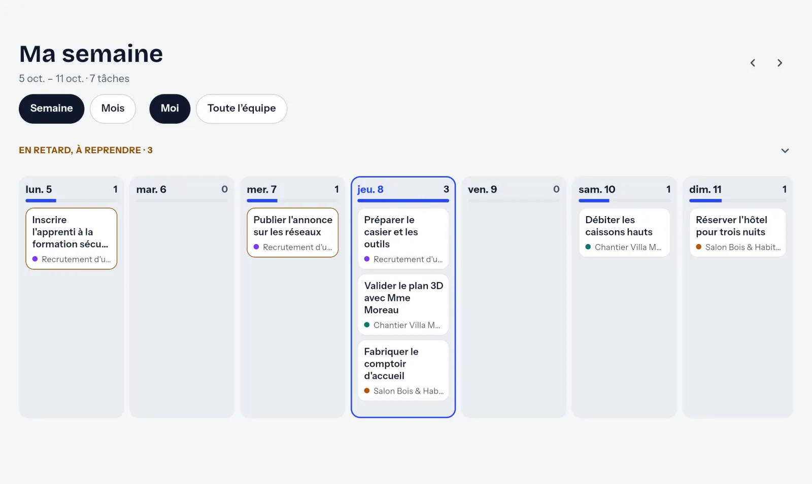Click the 'En retard, à reprendre' header
The image size is (812, 484).
click(x=86, y=150)
